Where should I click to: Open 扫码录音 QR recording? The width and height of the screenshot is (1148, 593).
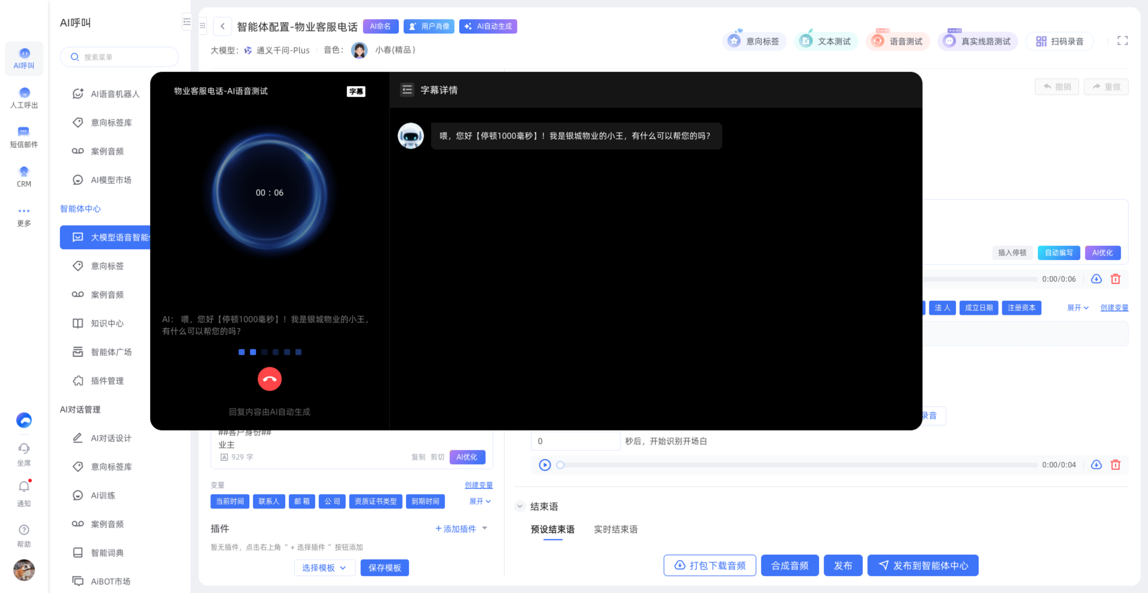point(1060,41)
